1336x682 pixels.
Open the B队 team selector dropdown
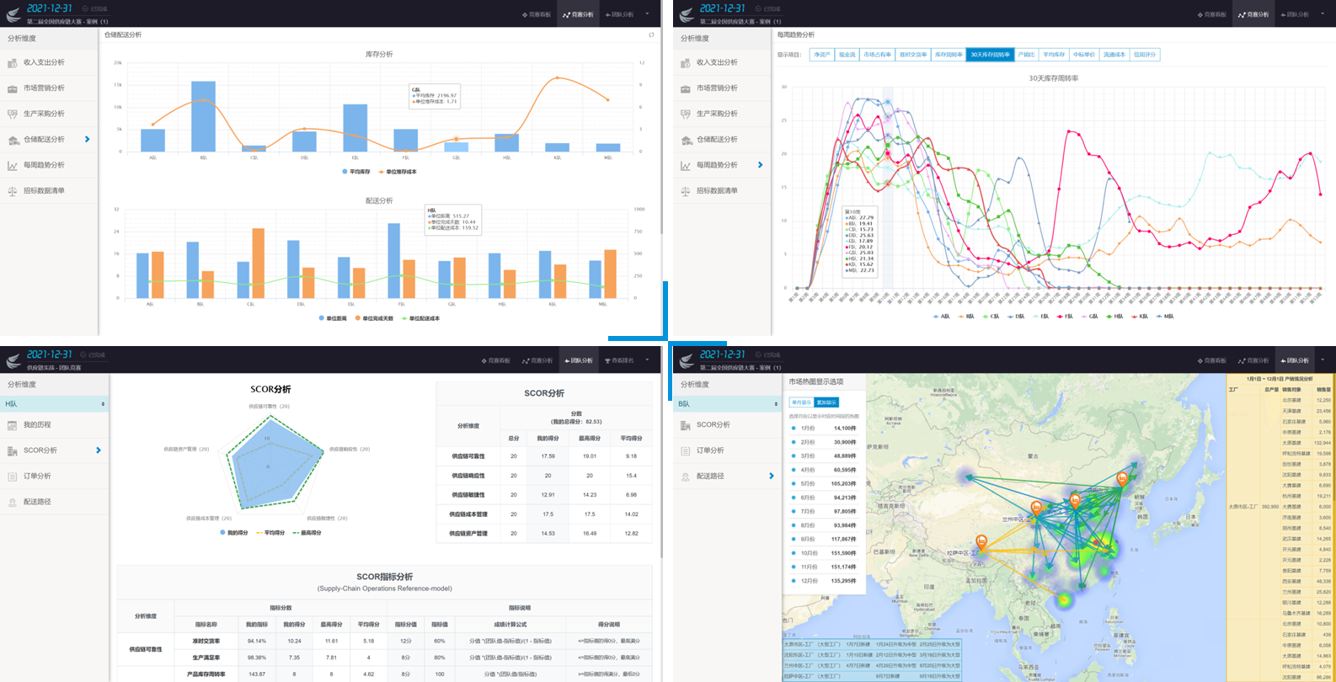[x=727, y=404]
